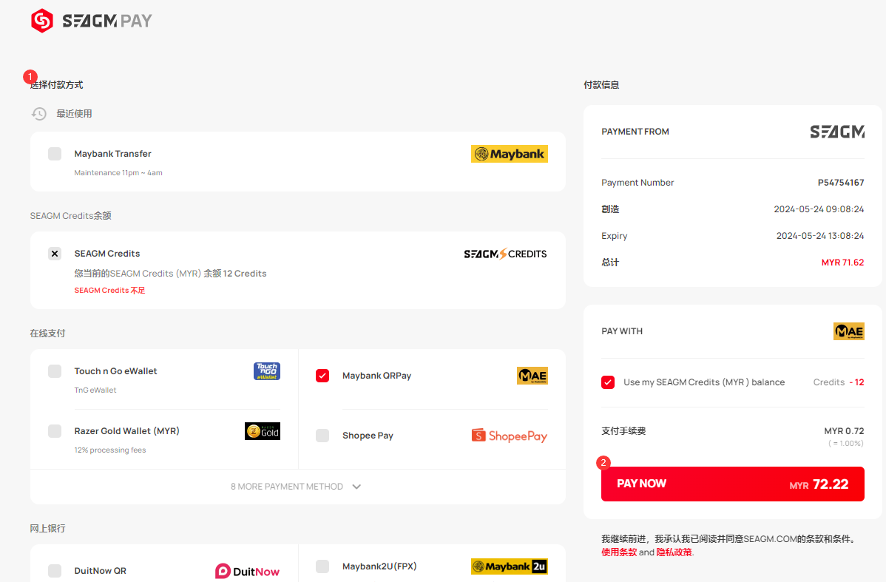This screenshot has height=582, width=886.
Task: Click the Maybank QRPay label
Action: click(377, 376)
